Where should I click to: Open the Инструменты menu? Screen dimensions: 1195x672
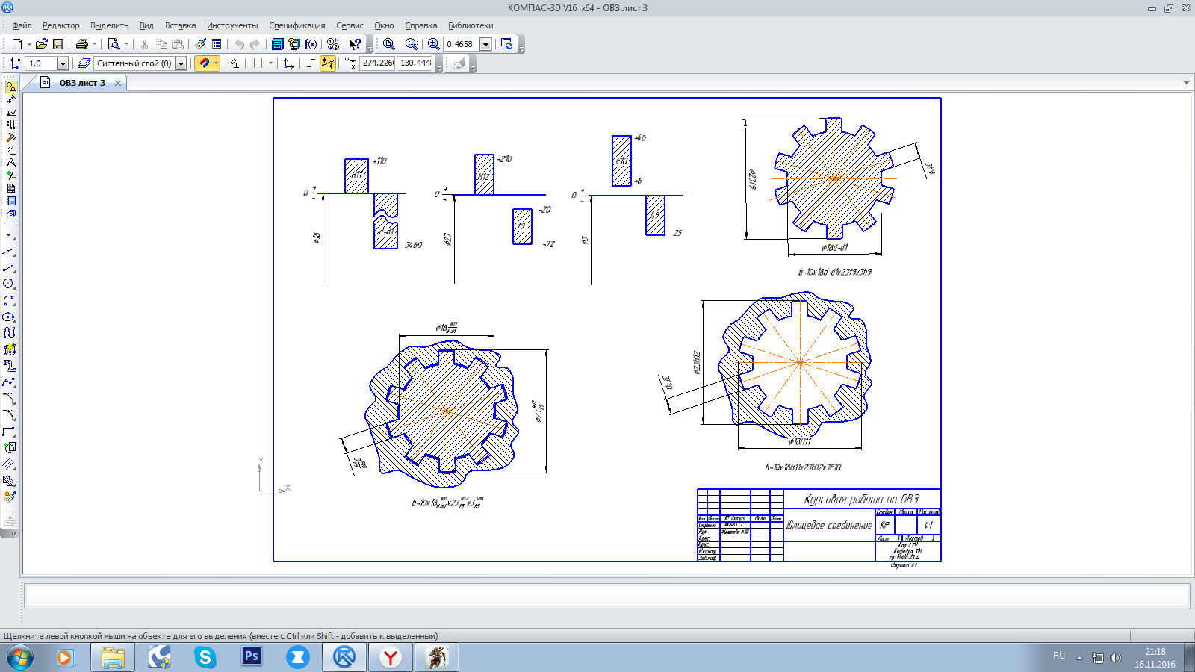[x=232, y=25]
